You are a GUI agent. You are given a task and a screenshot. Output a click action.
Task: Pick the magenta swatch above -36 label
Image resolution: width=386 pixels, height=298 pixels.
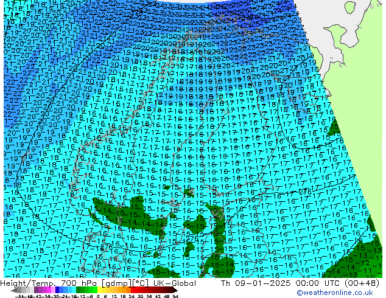[x=49, y=290]
